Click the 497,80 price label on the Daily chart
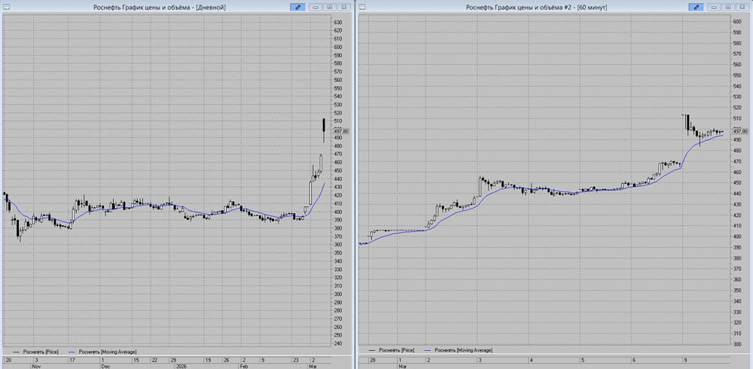The width and height of the screenshot is (753, 369). (x=341, y=131)
